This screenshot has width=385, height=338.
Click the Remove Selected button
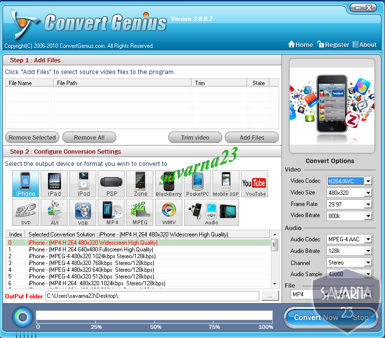[x=32, y=137]
